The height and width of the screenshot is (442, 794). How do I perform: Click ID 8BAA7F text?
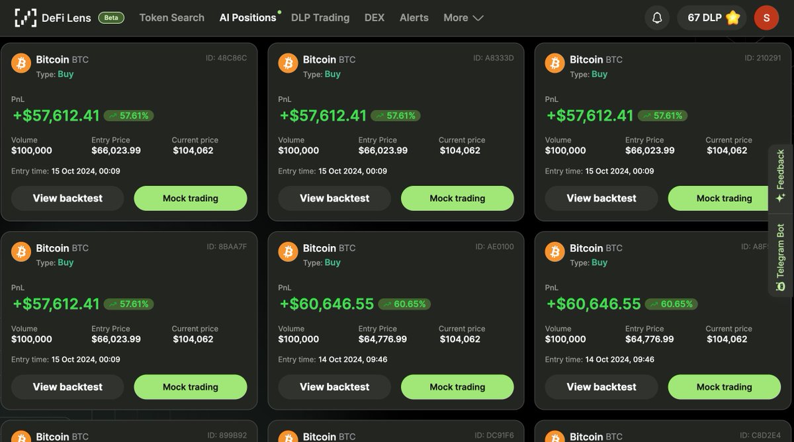pos(227,247)
